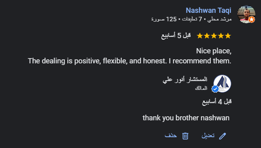261x148 pixels.
Task: Click the blue verified checkmark badge
Action: 215,89
